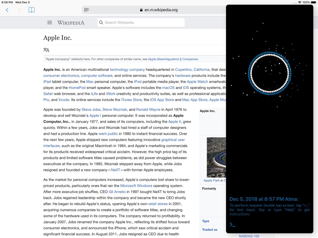Open the Wikipedia hamburger menu
The image size is (318, 238).
[50, 23]
